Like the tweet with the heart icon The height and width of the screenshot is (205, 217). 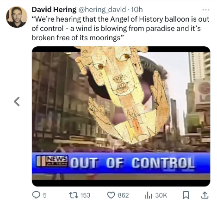click(x=111, y=195)
